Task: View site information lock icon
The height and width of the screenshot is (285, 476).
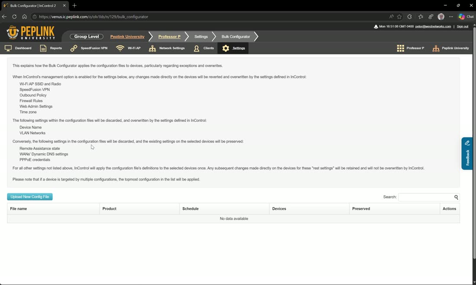Action: click(35, 17)
